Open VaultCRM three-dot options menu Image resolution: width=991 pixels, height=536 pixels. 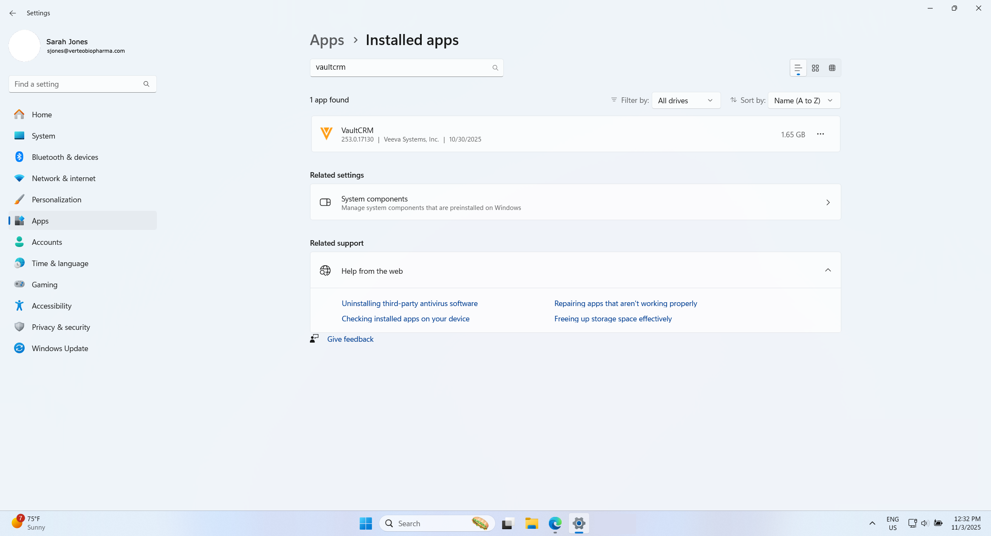820,134
